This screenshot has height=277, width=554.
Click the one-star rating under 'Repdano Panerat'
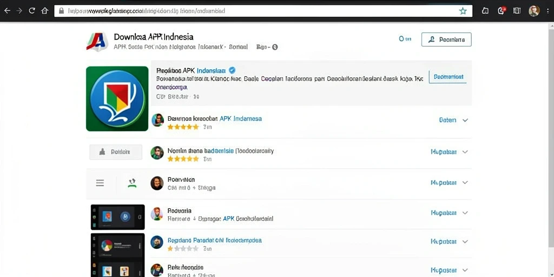coord(183,249)
